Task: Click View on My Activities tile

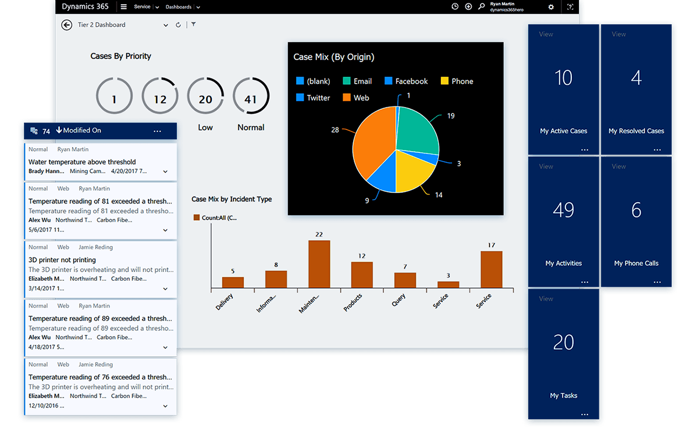Action: 546,166
